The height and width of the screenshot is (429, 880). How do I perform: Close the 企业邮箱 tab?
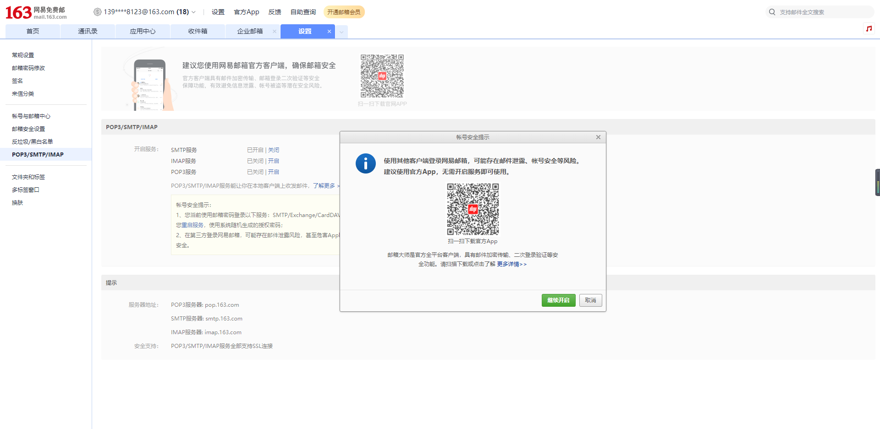[275, 32]
